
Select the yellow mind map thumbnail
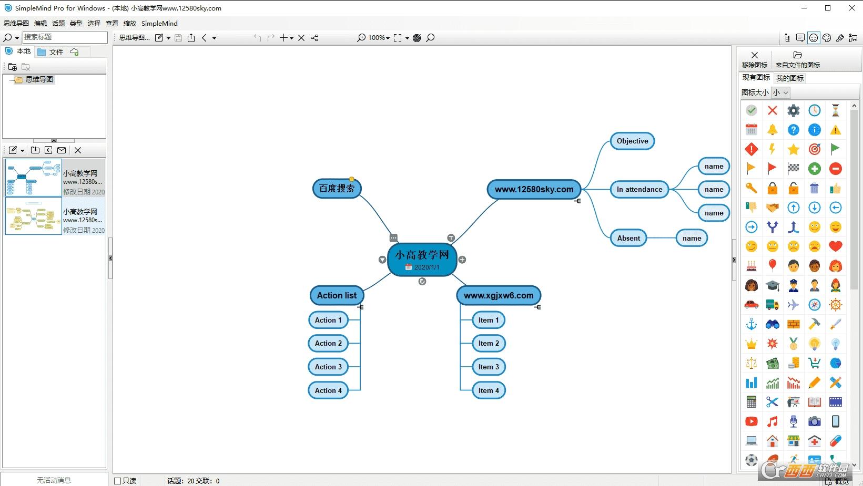(x=34, y=216)
